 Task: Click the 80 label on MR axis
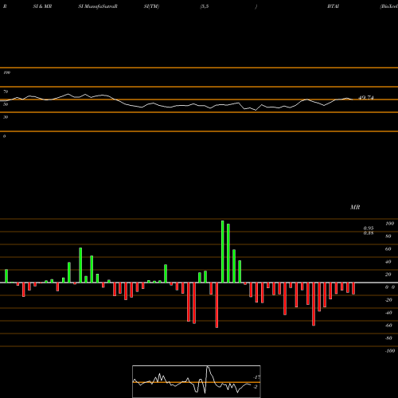[388, 236]
